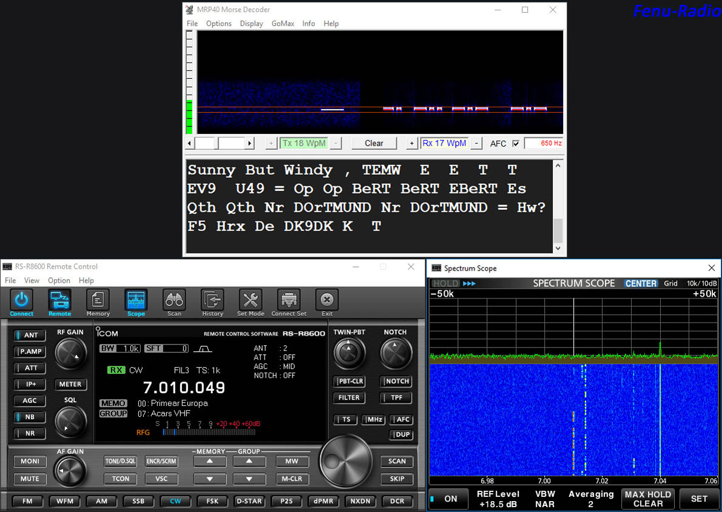Toggle the ON switch in Spectrum Scope
Screen dimensions: 722x512
coord(448,498)
